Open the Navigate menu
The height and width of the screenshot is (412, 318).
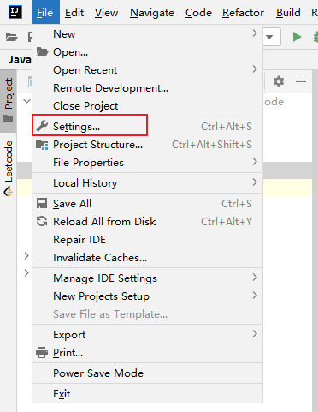pos(152,13)
